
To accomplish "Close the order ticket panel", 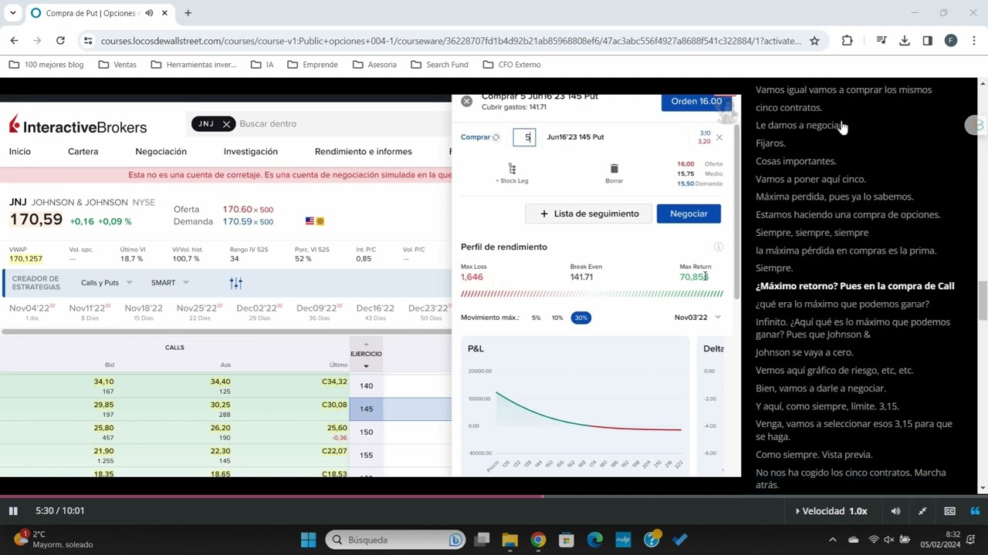I will [466, 101].
